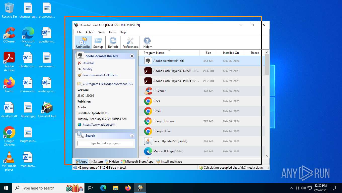
Task: Switch to the Microsoft Store Apps tab
Action: (x=137, y=162)
